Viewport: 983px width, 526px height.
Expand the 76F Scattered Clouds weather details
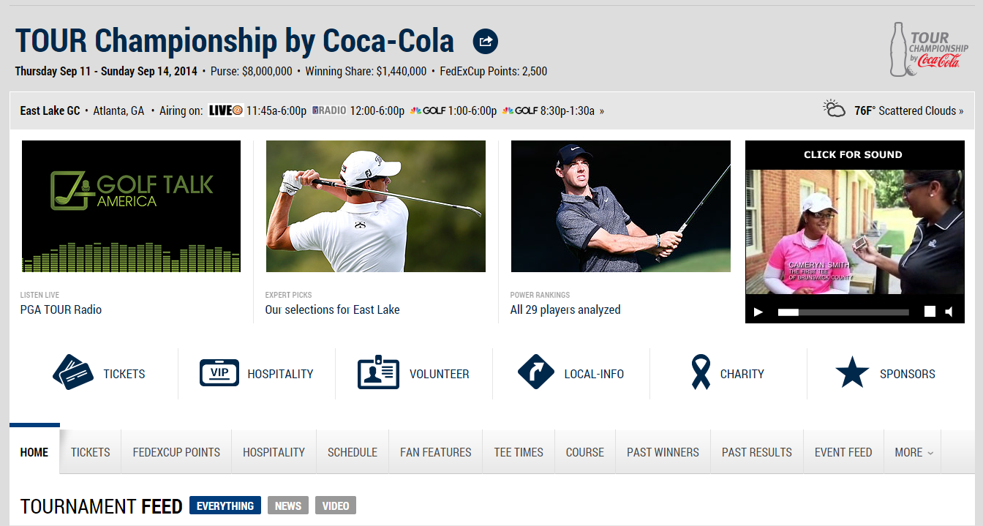point(909,110)
